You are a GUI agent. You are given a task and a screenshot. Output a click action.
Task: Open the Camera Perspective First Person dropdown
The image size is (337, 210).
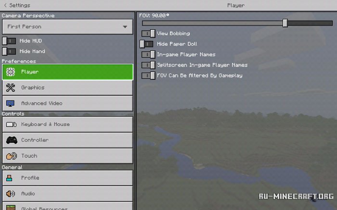67,26
